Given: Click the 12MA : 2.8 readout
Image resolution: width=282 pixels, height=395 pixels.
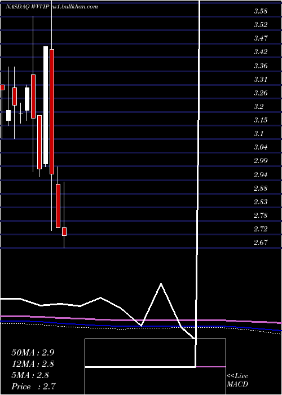Looking at the screenshot, I should pyautogui.click(x=33, y=364).
